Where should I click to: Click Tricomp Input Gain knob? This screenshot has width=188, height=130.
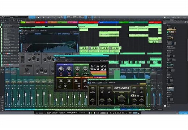point(93,89)
